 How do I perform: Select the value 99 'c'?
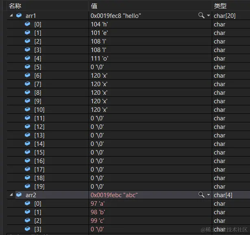click(x=98, y=221)
